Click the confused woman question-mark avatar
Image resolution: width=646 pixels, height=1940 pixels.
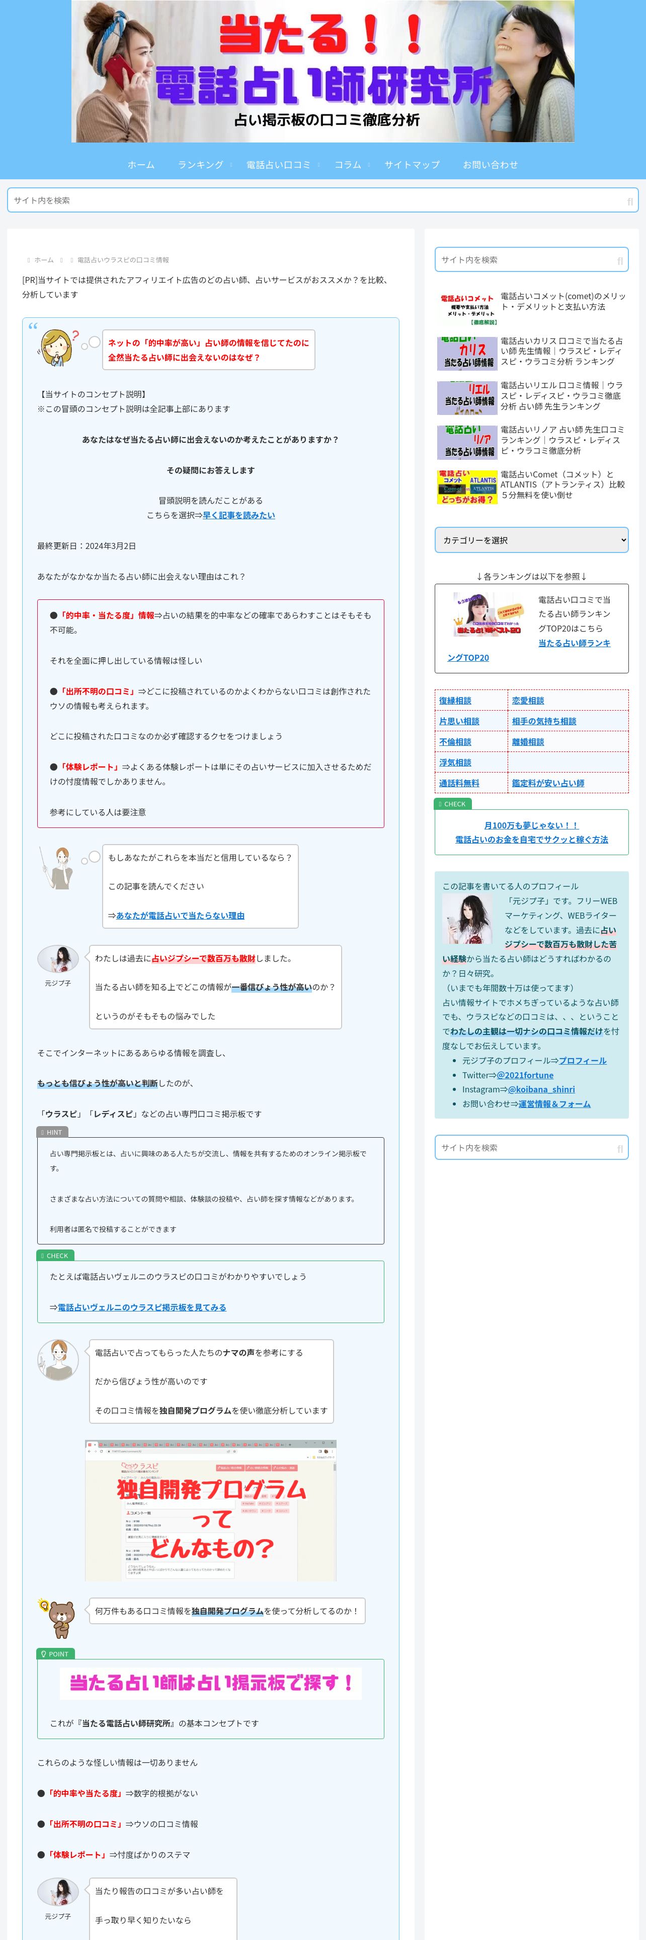coord(59,349)
